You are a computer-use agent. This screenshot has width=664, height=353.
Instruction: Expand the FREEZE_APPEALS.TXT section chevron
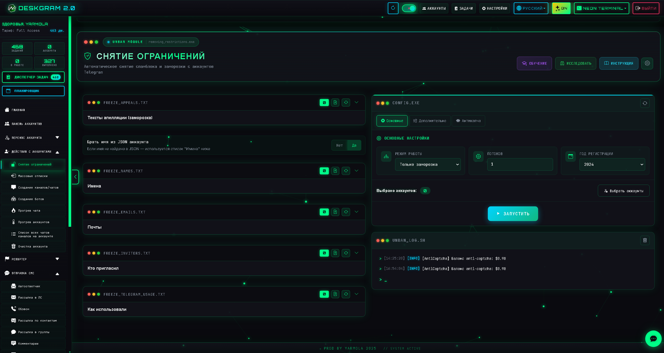357,103
